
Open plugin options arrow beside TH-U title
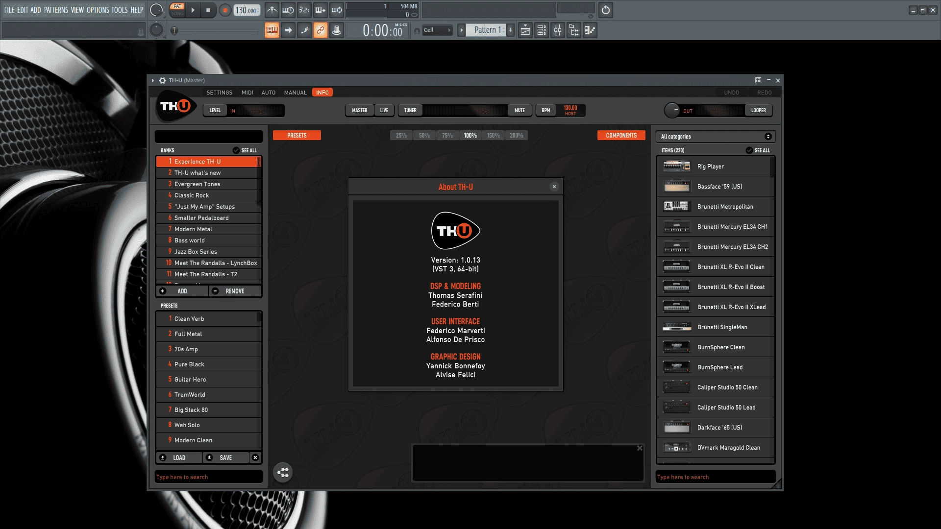click(x=153, y=80)
